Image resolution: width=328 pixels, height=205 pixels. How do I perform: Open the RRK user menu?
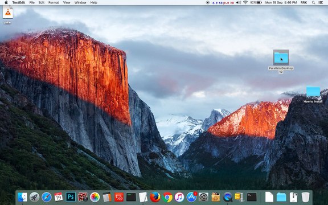click(x=304, y=2)
